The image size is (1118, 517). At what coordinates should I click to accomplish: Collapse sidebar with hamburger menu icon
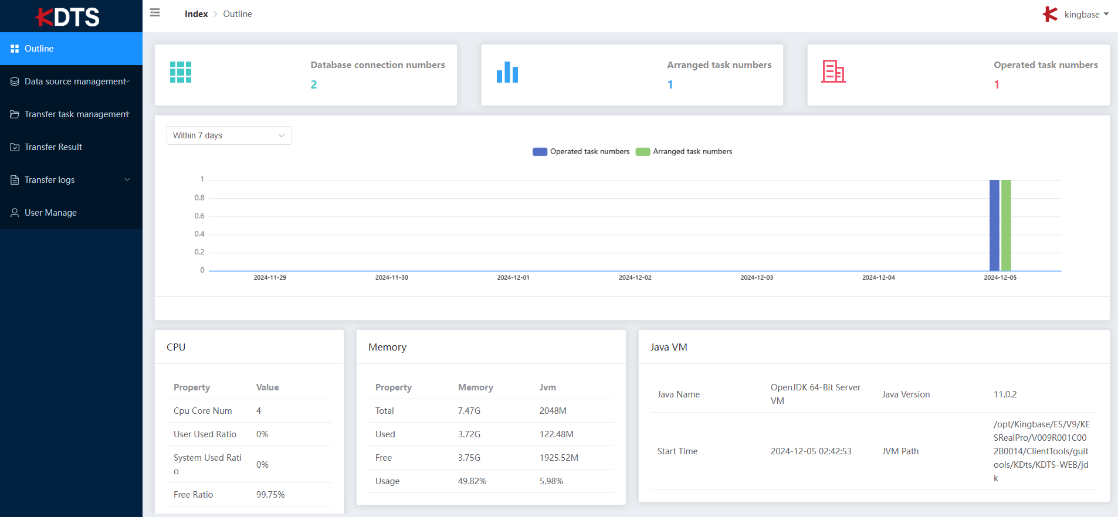[155, 13]
